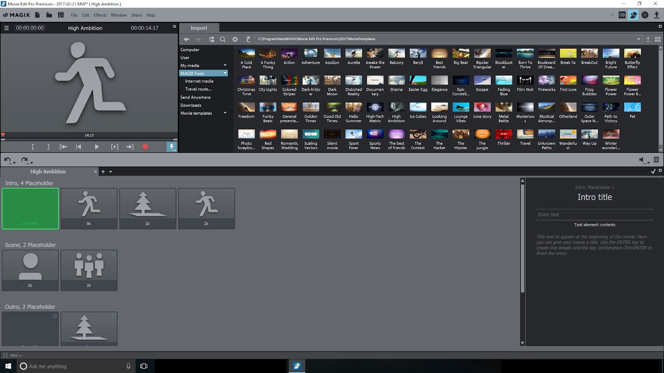The height and width of the screenshot is (373, 664).
Task: Undo the last action
Action: tap(7, 160)
